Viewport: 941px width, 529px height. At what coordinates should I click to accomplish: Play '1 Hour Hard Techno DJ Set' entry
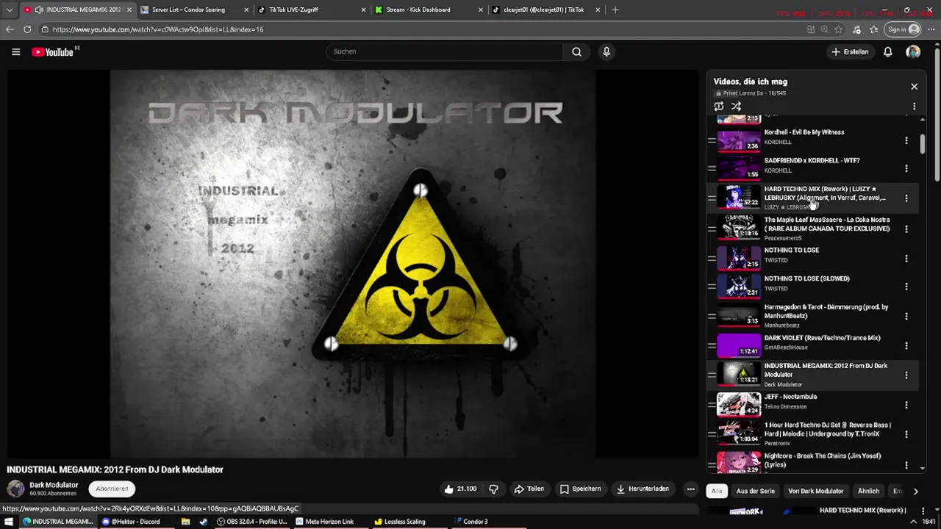click(828, 429)
